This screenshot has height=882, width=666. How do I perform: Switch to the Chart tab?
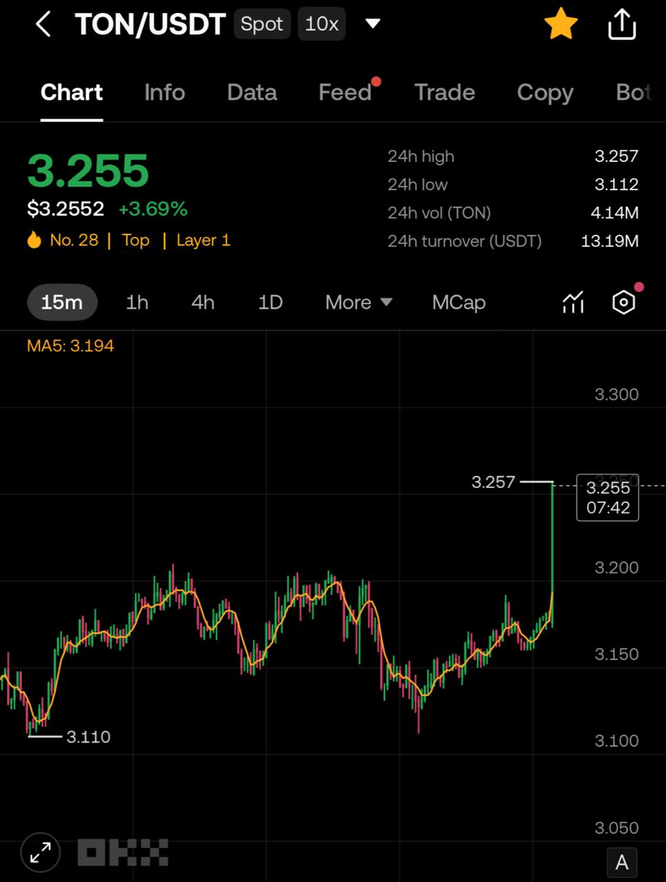click(x=72, y=92)
